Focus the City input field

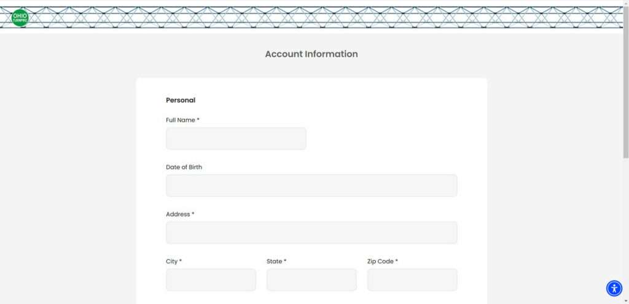click(x=211, y=279)
